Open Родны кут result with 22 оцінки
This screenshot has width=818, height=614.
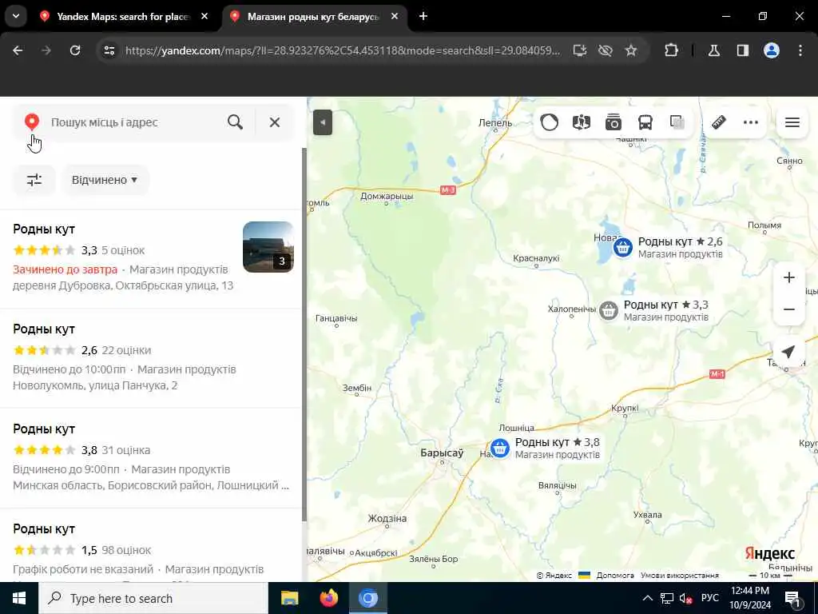click(151, 357)
